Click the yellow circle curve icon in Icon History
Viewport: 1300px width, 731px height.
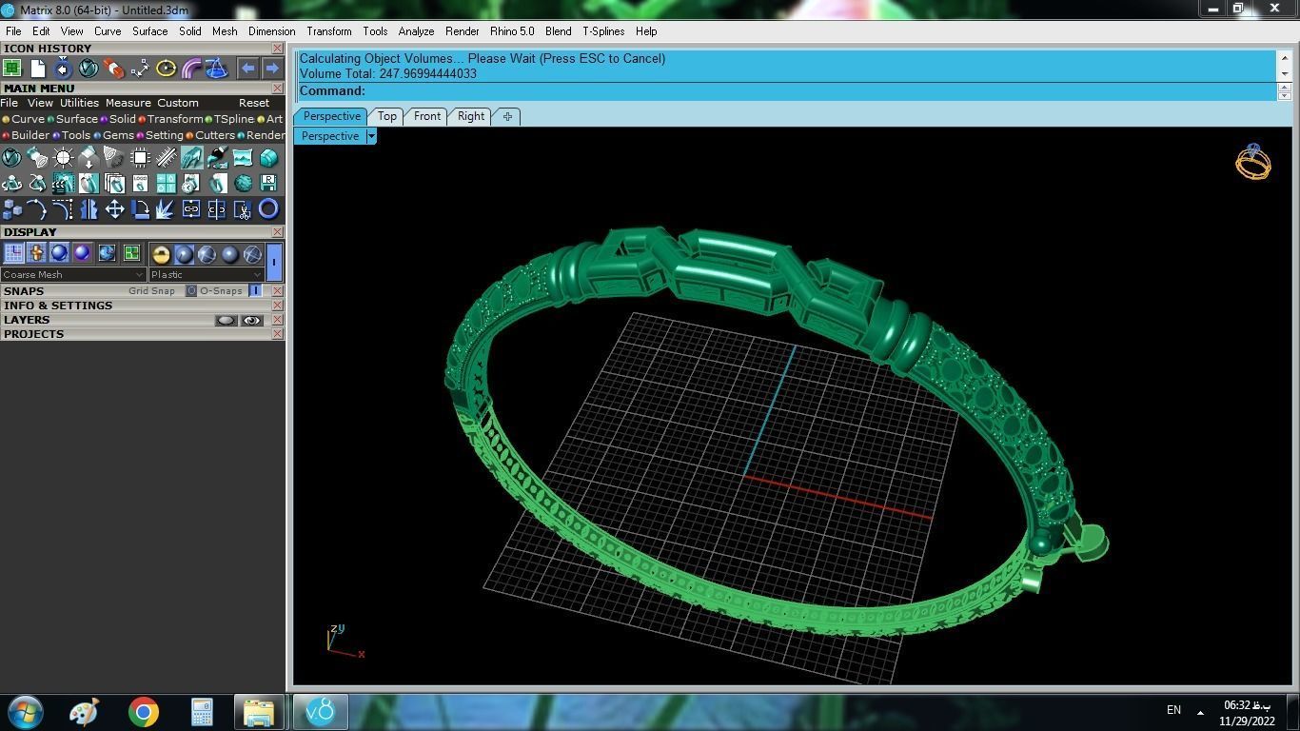tap(166, 69)
